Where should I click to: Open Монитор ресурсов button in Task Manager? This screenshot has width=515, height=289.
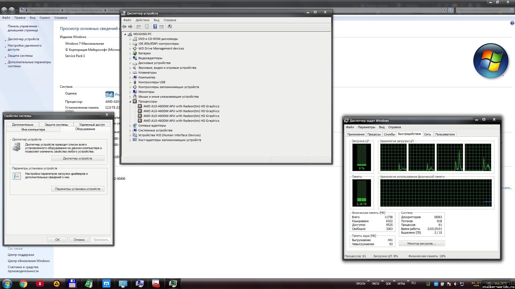(x=421, y=244)
